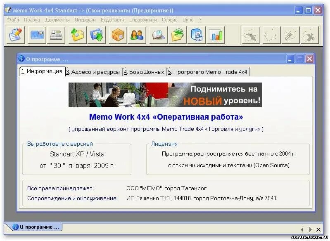Click the Standart XP / Vista version text
This screenshot has width=330, height=241.
click(x=77, y=154)
